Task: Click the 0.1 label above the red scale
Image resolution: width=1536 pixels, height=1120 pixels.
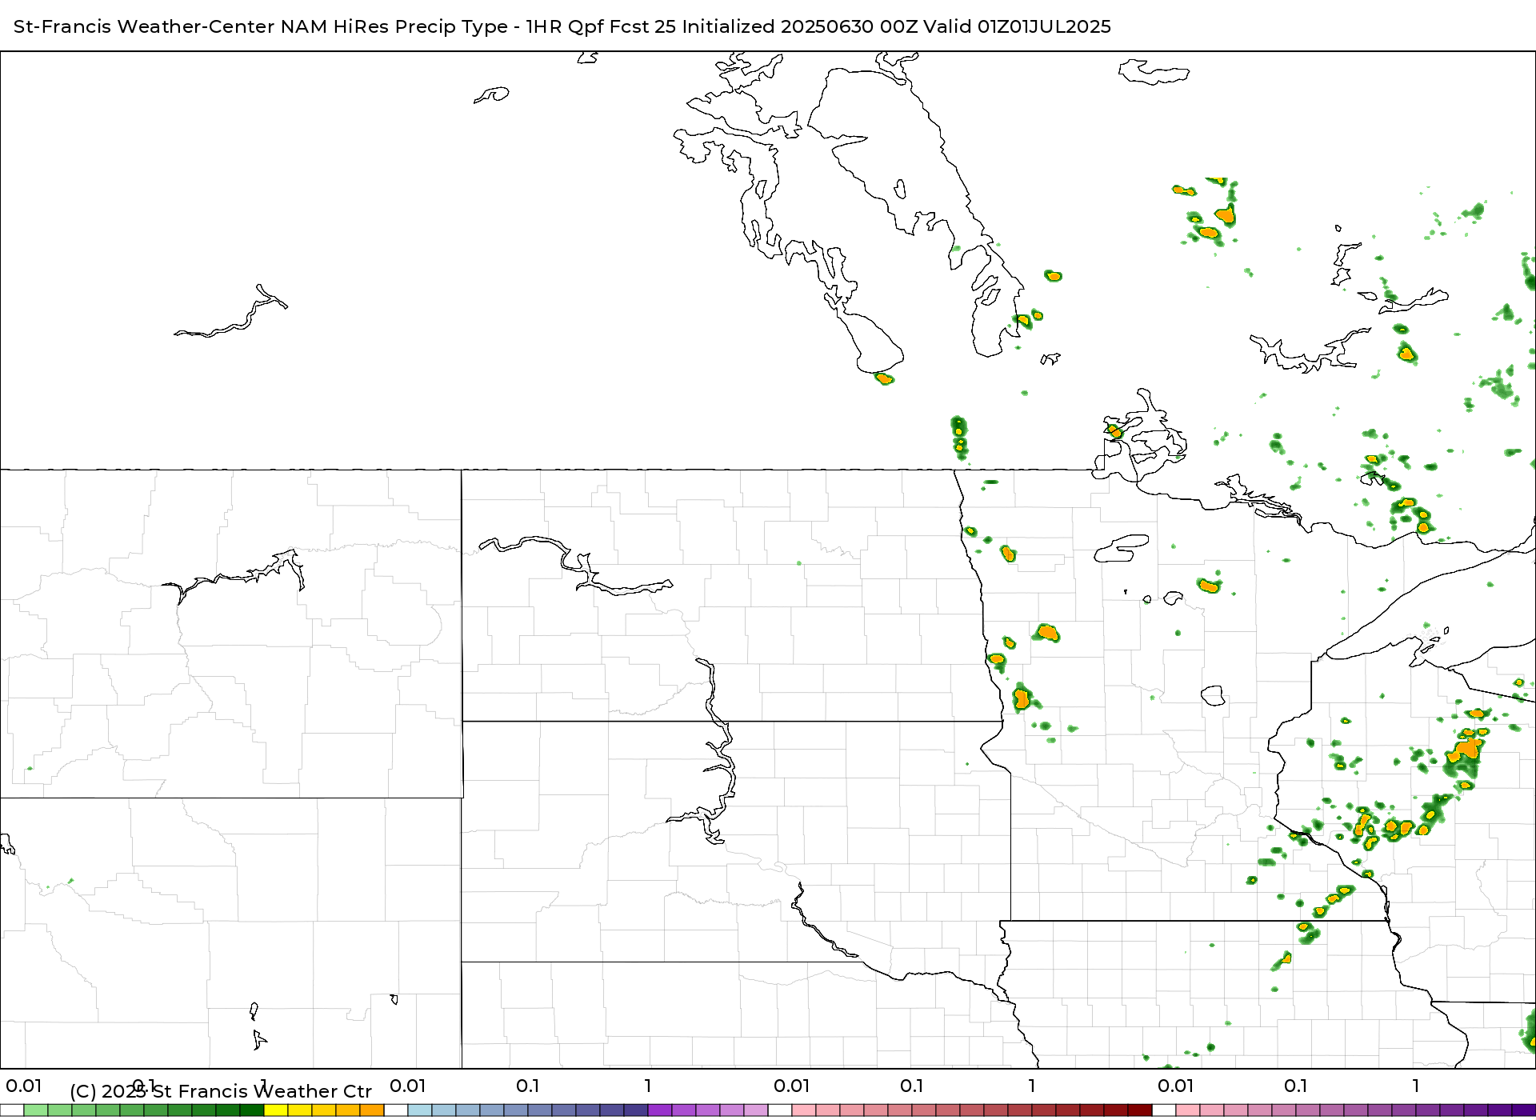Action: click(912, 1086)
